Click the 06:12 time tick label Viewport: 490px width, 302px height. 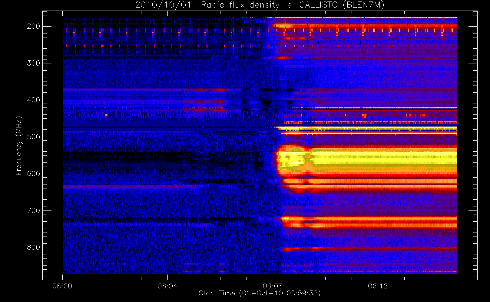click(378, 286)
